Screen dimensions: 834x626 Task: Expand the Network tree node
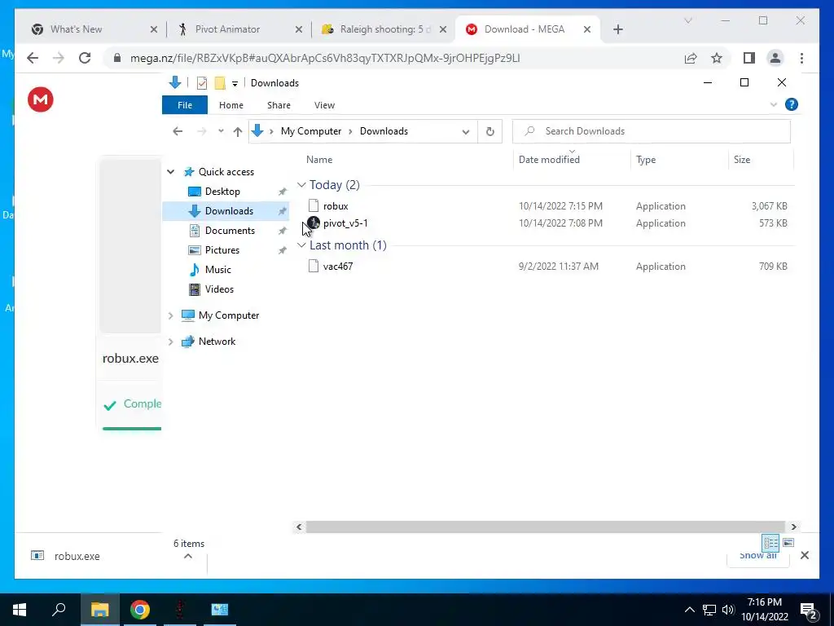tap(171, 342)
